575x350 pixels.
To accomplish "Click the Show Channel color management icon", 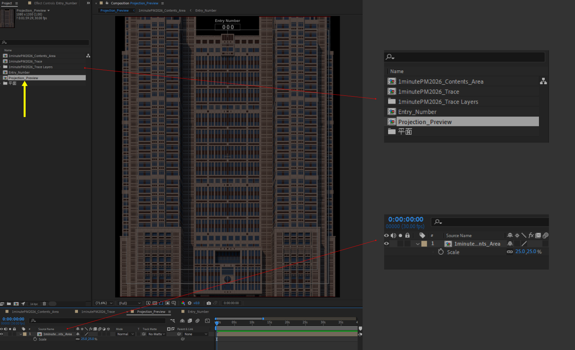I will (x=183, y=303).
